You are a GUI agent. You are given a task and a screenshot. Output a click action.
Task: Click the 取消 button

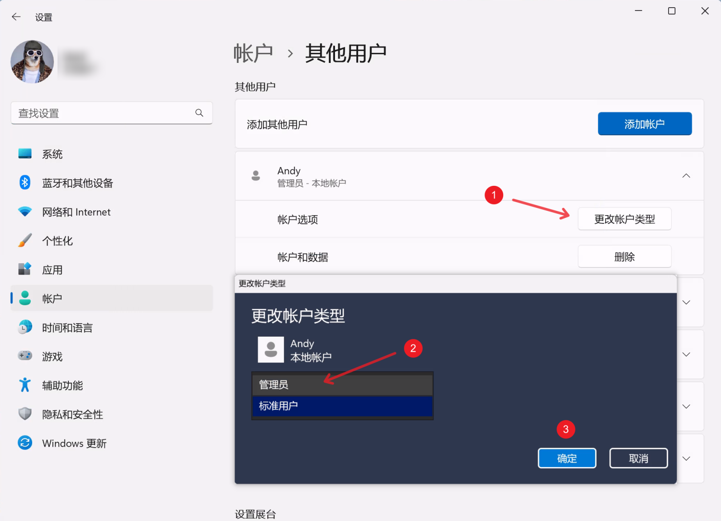[x=638, y=458]
